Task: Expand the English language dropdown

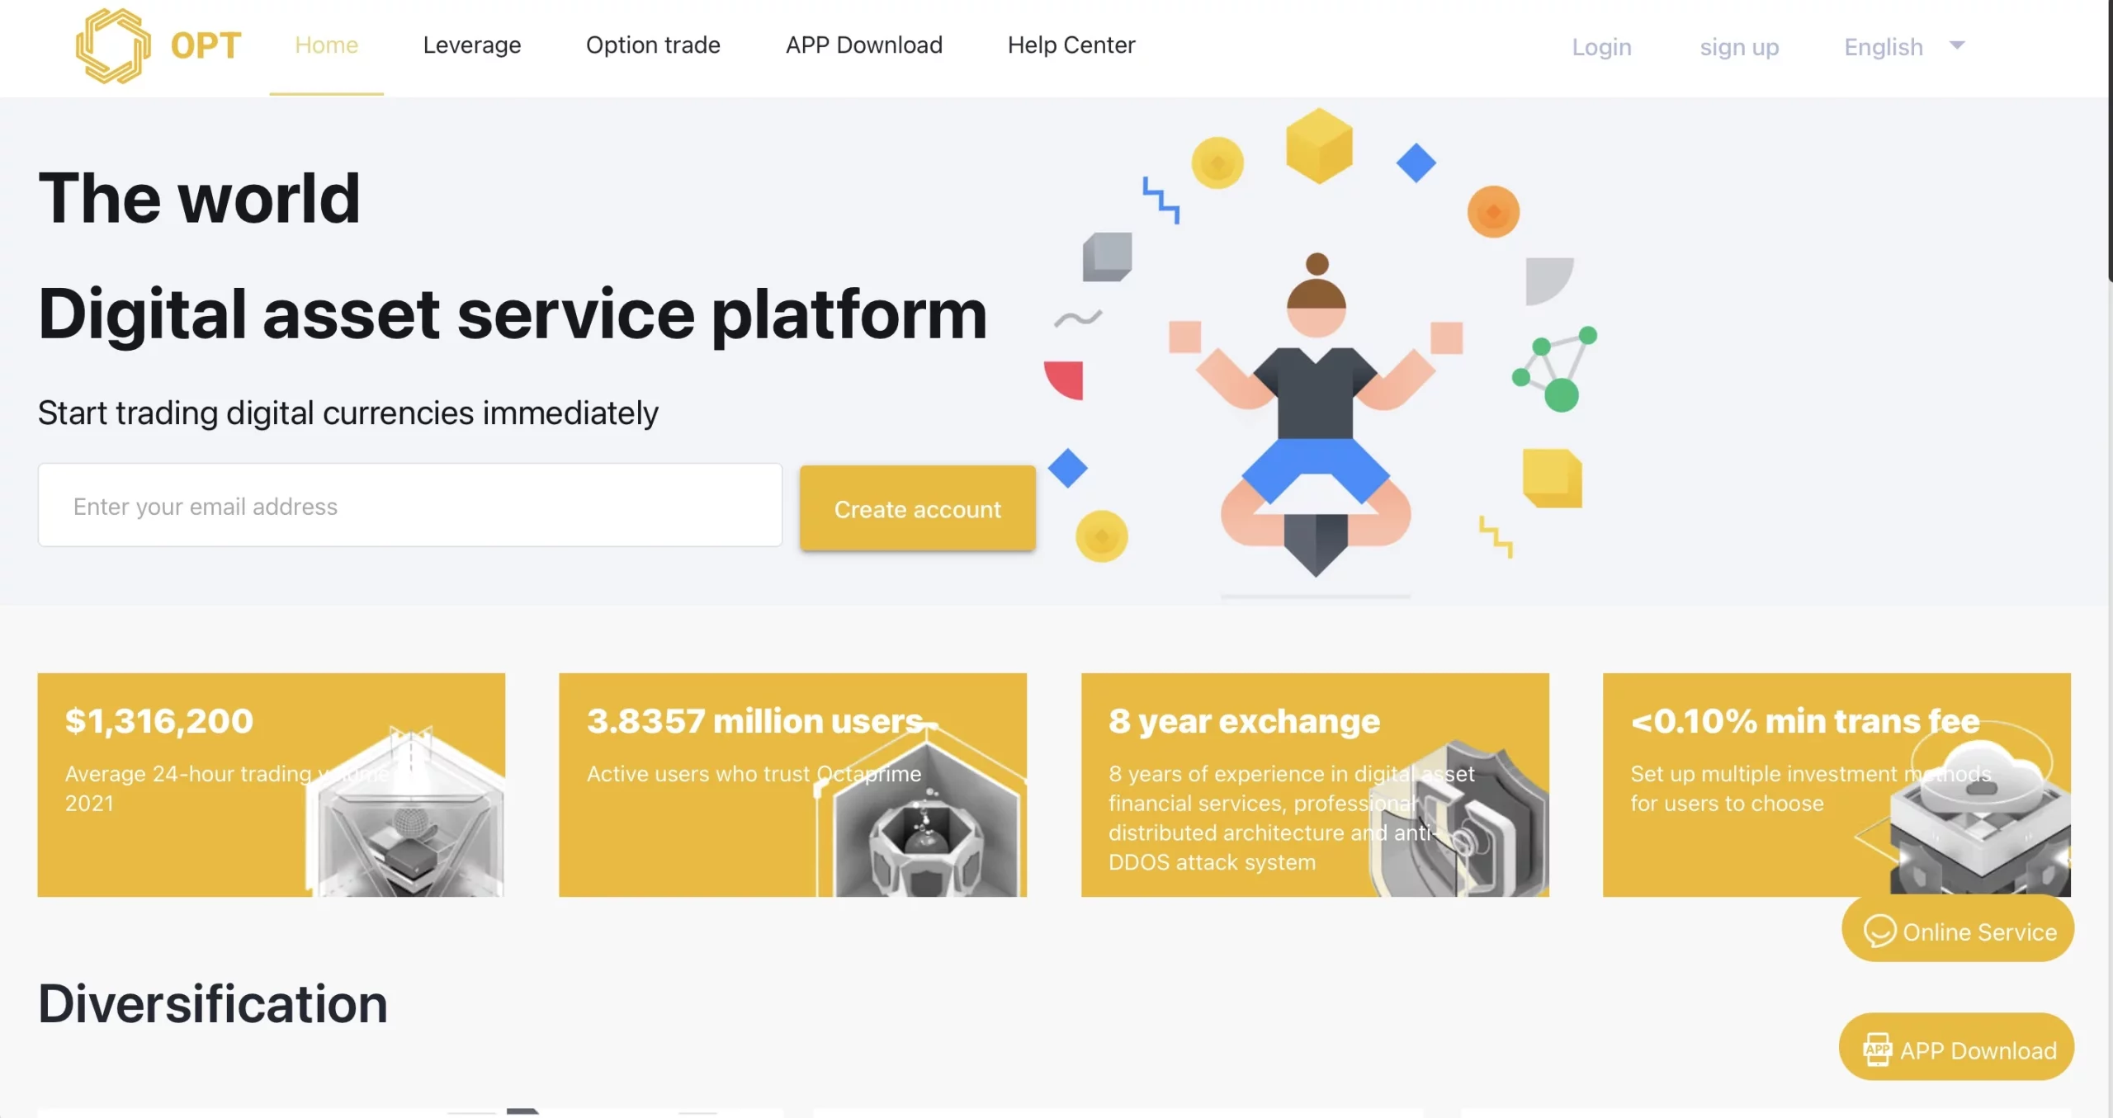Action: click(x=1904, y=47)
